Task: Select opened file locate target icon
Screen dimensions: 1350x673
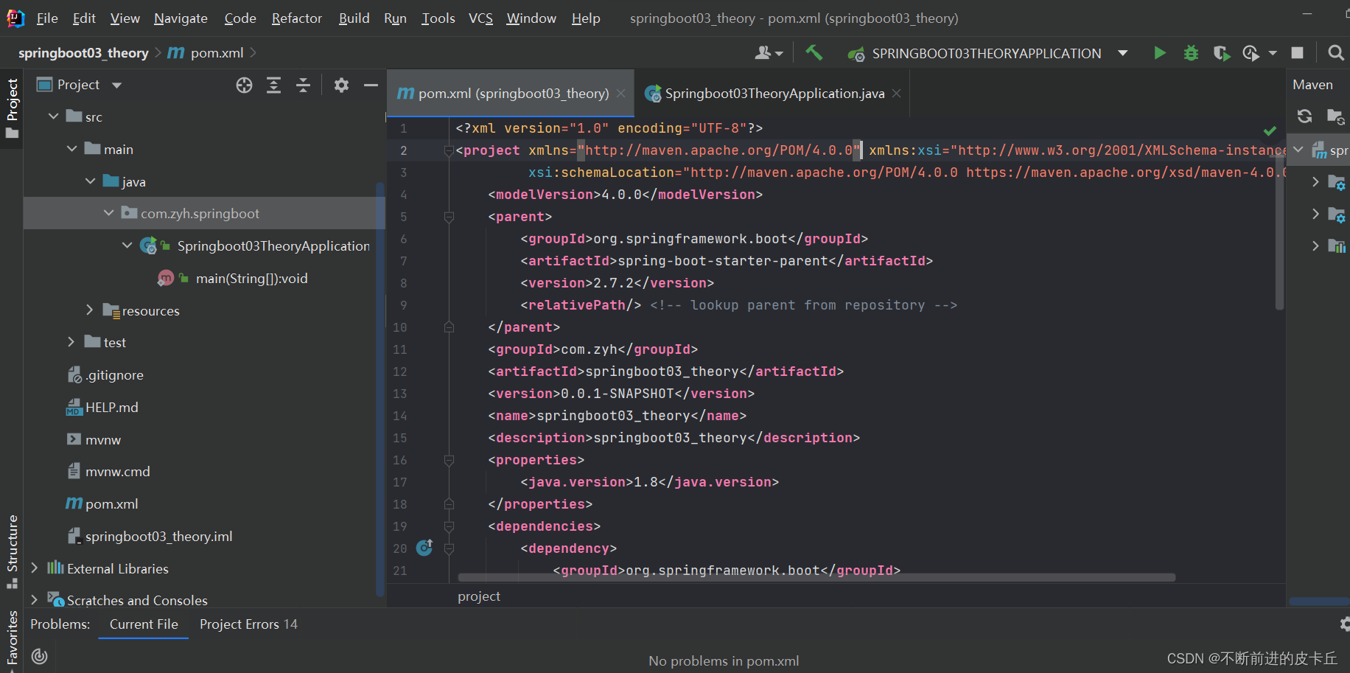Action: pos(244,86)
